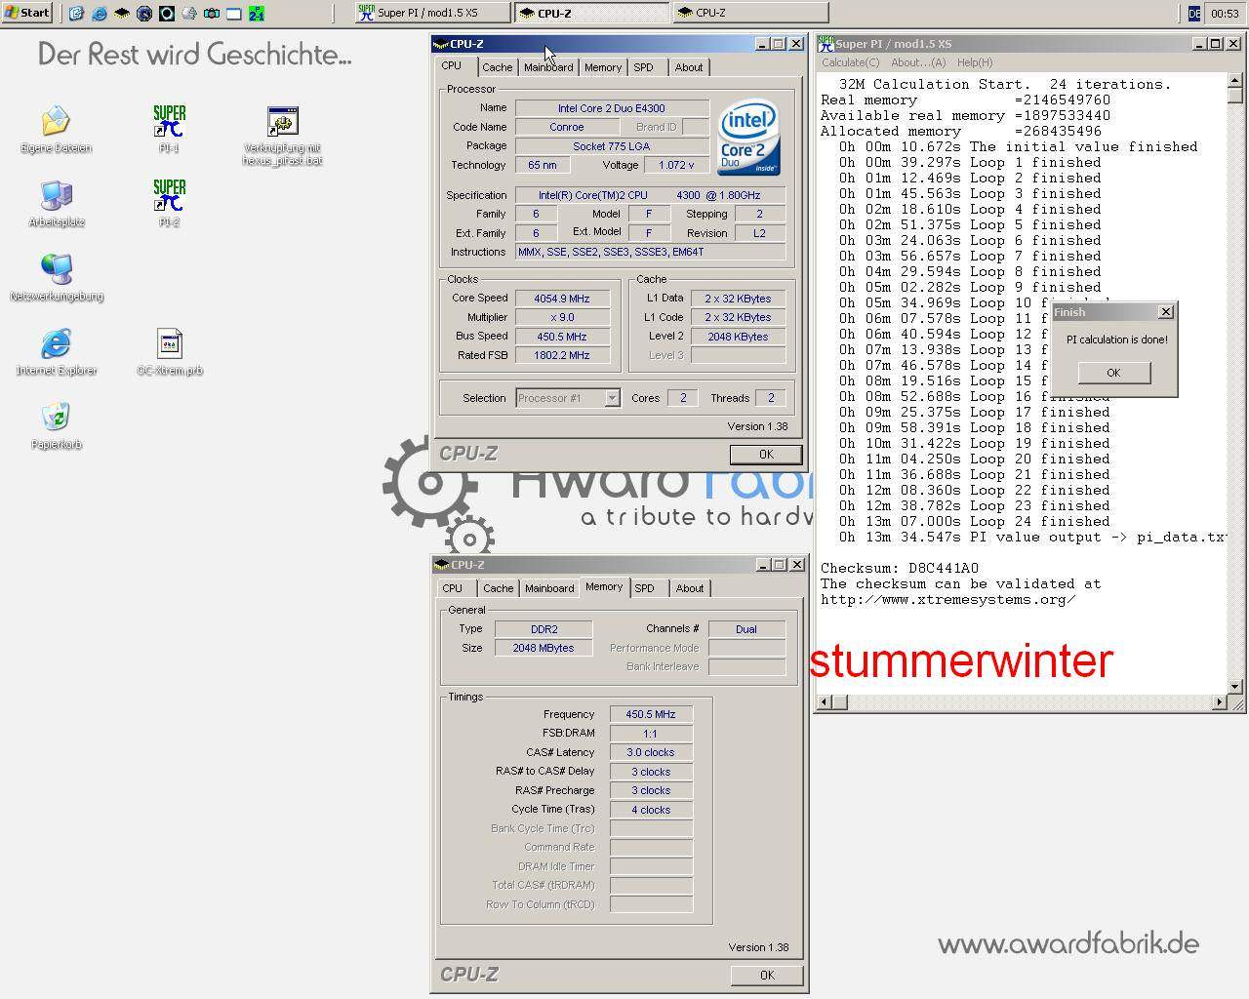Open the Memory tab in upper CPU-Z
This screenshot has height=999, width=1249.
coord(603,67)
